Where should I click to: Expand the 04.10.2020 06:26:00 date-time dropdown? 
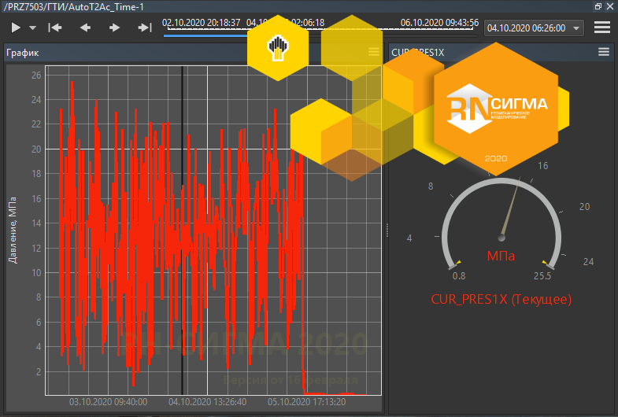(x=577, y=28)
